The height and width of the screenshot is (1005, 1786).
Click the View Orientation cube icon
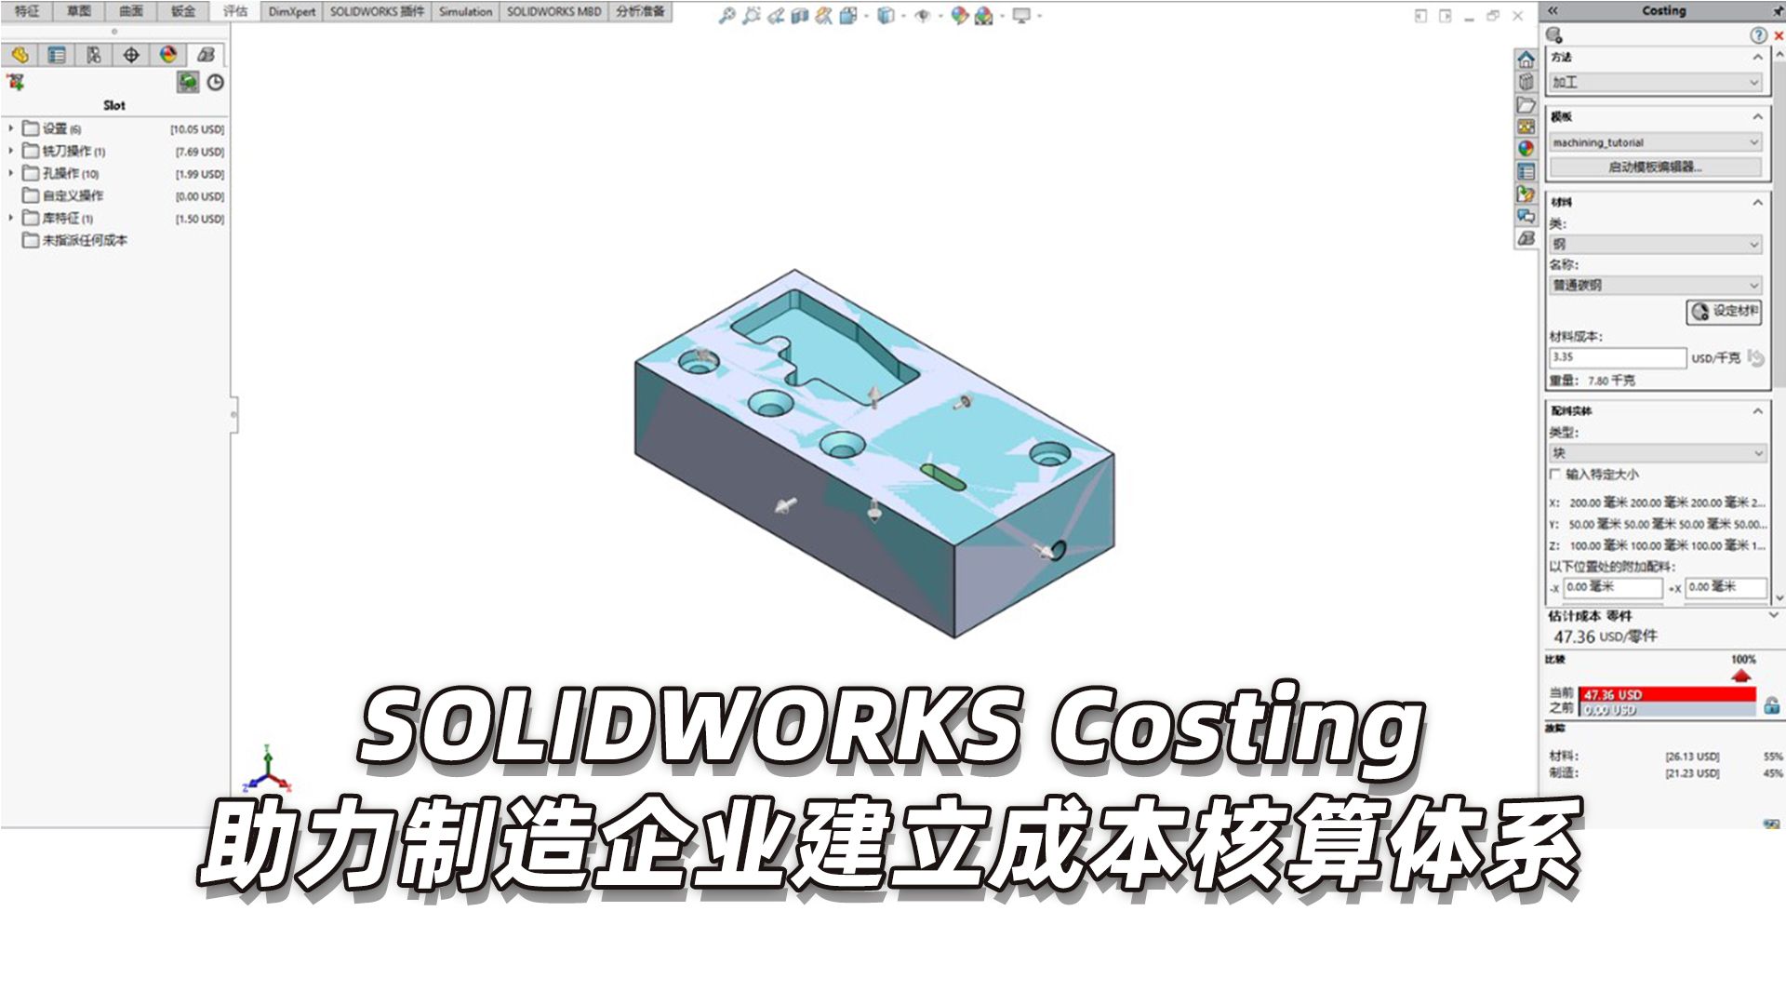pyautogui.click(x=847, y=15)
